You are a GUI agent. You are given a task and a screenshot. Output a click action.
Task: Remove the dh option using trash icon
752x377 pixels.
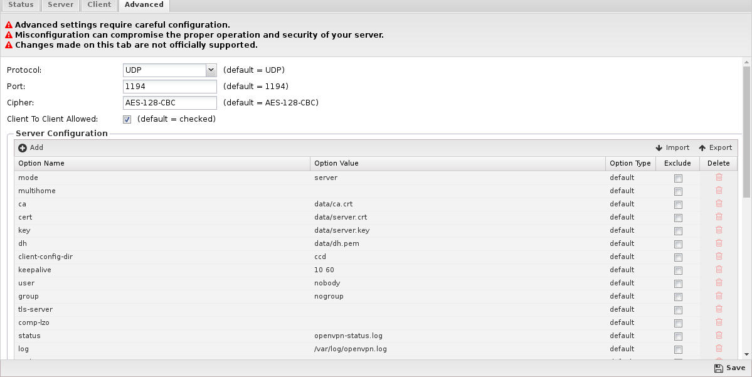(x=719, y=243)
